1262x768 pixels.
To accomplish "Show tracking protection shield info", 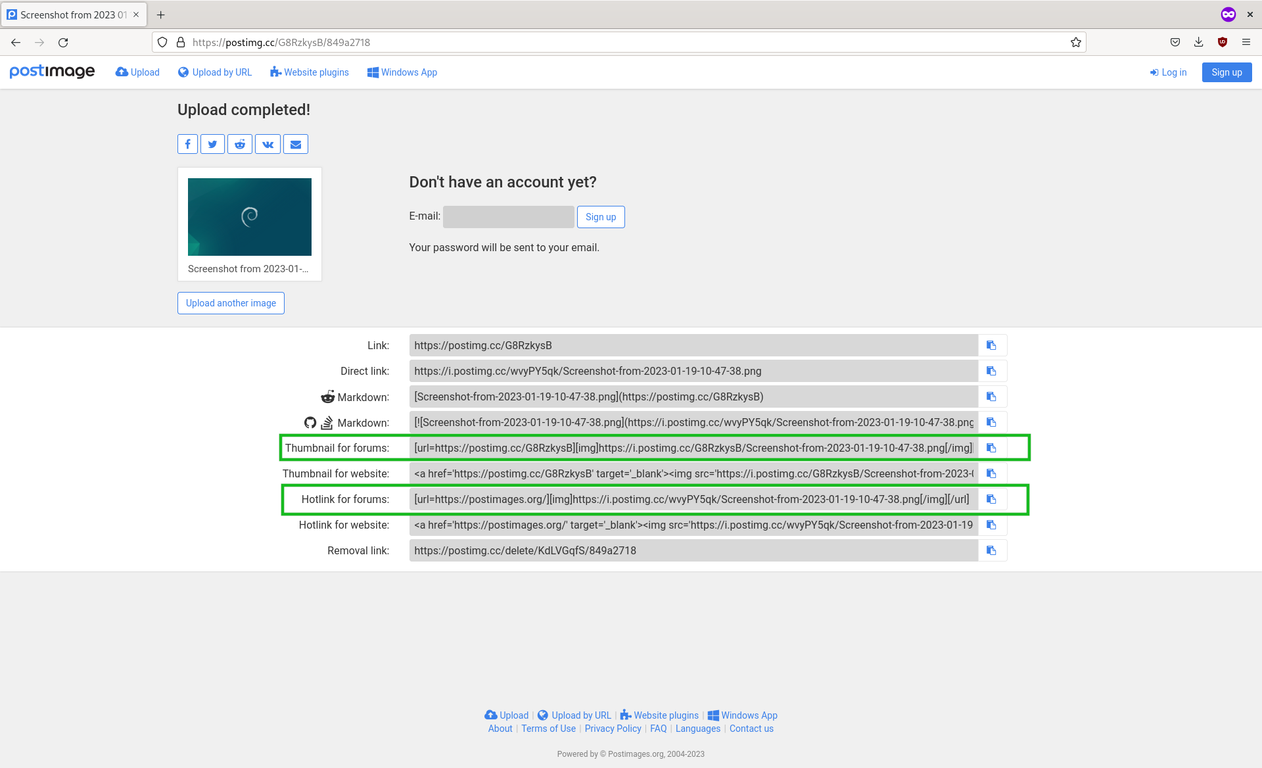I will point(162,42).
